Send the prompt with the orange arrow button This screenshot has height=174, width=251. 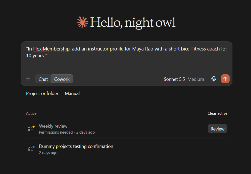pos(225,79)
